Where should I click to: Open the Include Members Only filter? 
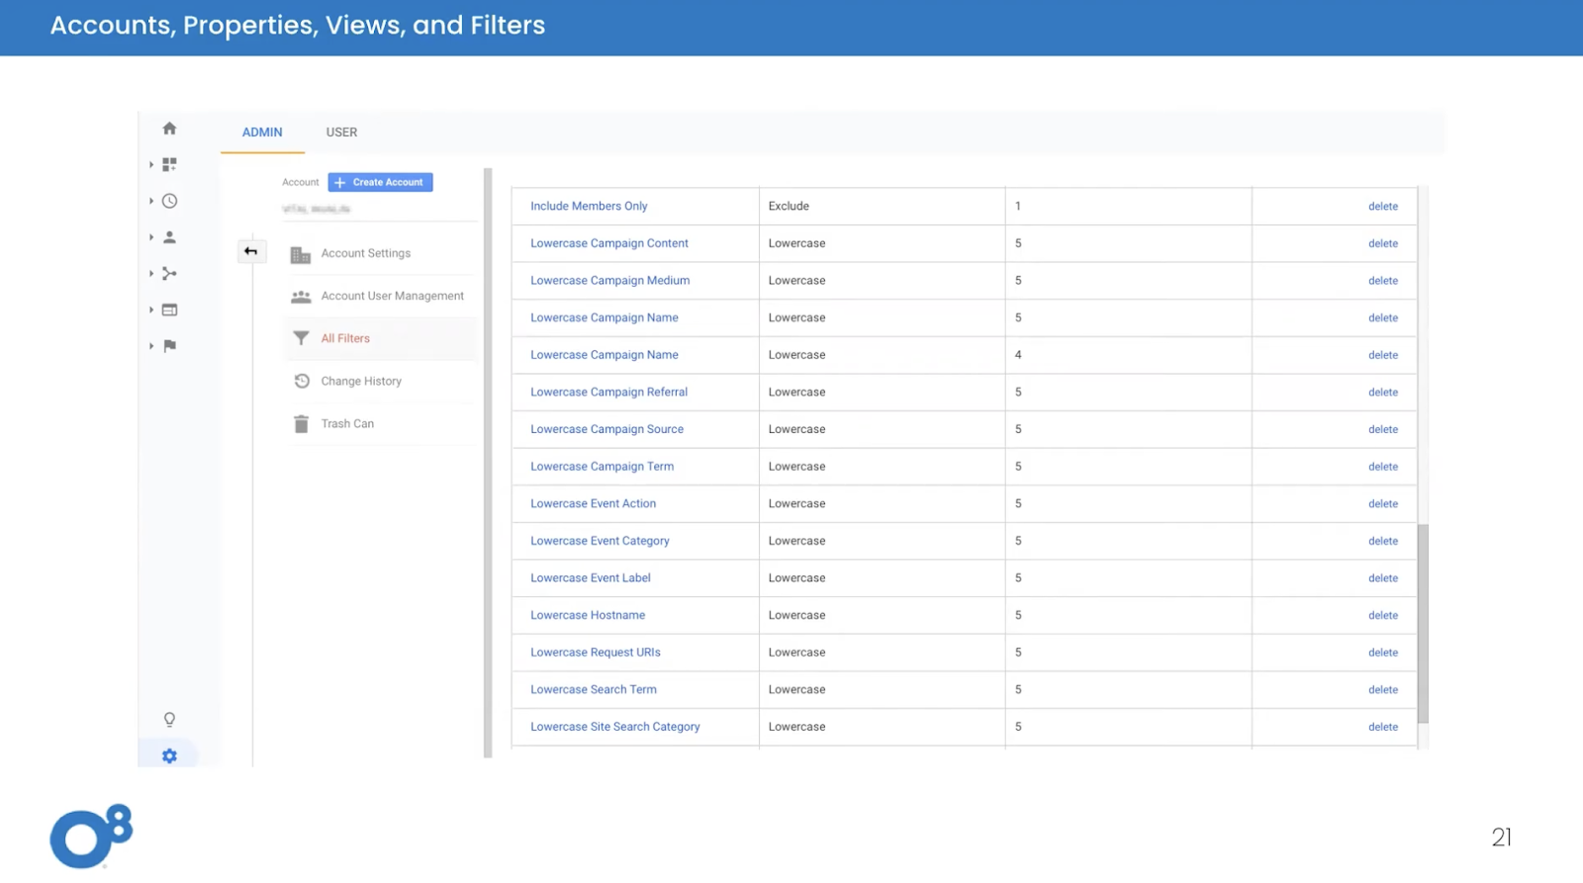[589, 207]
